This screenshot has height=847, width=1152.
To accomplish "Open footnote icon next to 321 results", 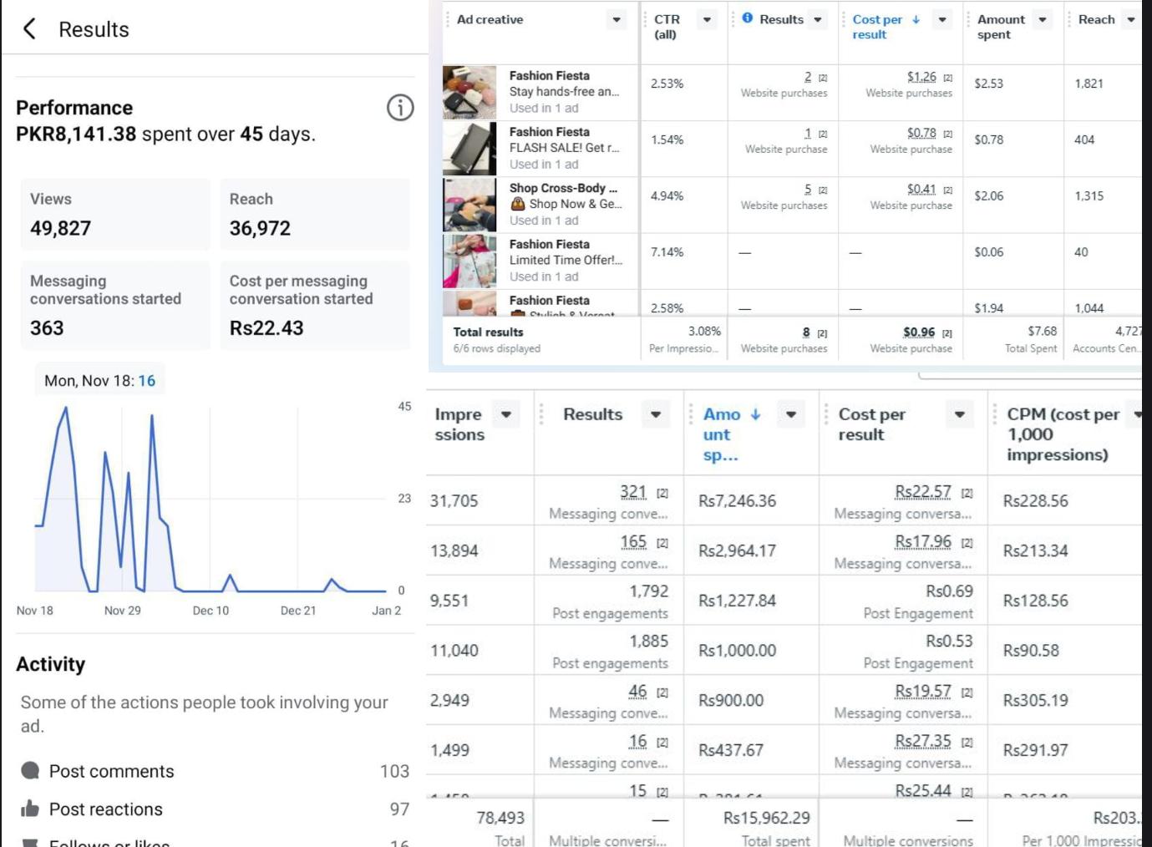I will coord(662,494).
